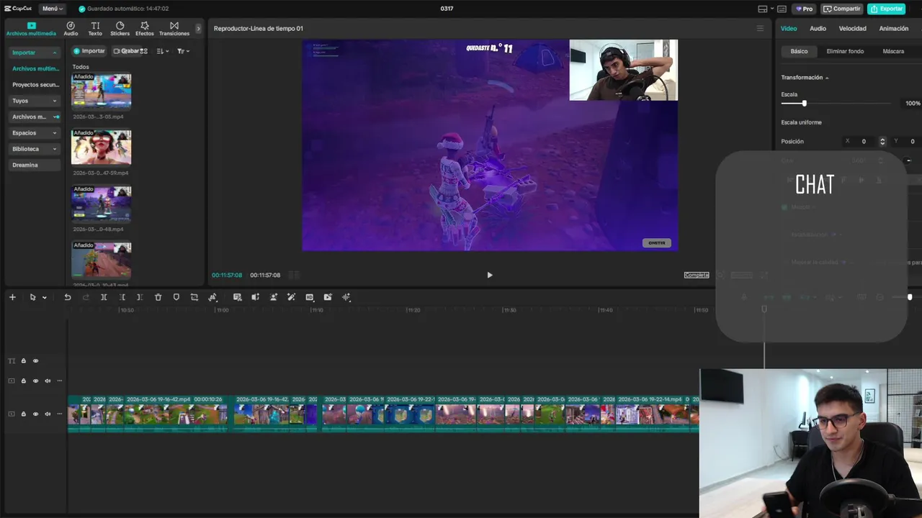Click the HD quality enhancement icon
This screenshot has width=922, height=518.
click(310, 297)
